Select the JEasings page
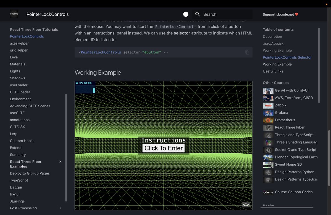Viewport: 331px width, 215px height. [17, 201]
